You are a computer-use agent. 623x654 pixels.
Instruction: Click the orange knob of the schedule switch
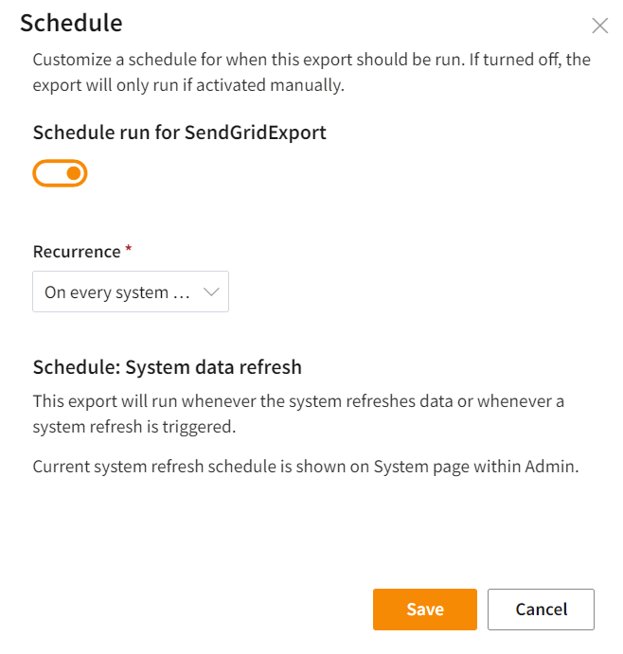[74, 173]
